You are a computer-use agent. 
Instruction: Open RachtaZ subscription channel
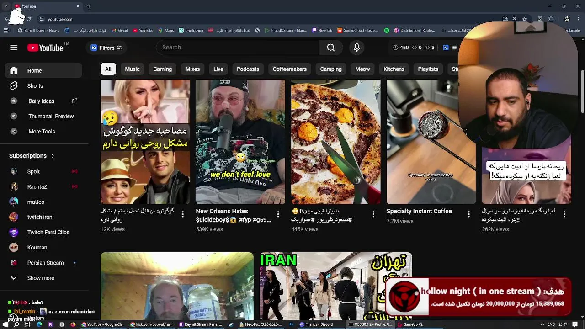pos(43,186)
